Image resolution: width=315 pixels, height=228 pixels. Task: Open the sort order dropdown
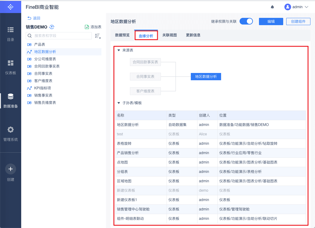98,36
